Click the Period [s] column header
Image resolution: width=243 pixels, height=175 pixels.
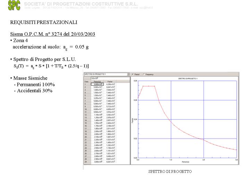[97, 81]
